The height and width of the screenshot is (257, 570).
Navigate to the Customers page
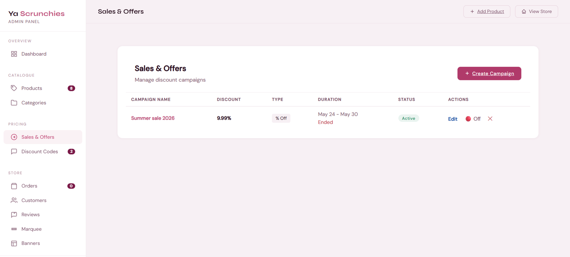click(43, 200)
